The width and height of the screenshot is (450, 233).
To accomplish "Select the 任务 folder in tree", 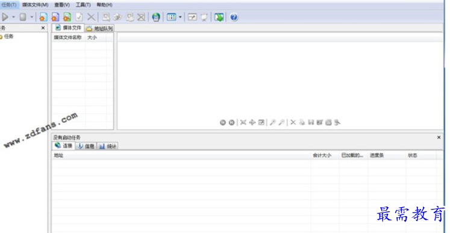I will [x=8, y=37].
